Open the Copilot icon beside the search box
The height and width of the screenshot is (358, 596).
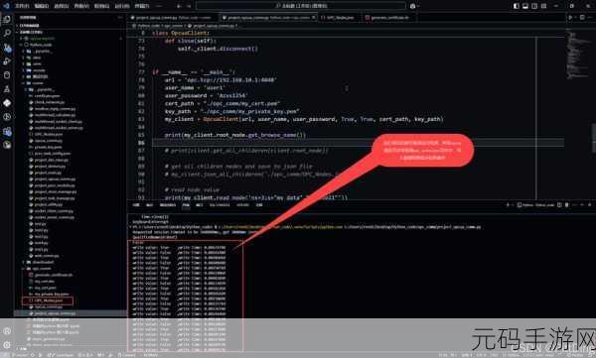(x=413, y=6)
